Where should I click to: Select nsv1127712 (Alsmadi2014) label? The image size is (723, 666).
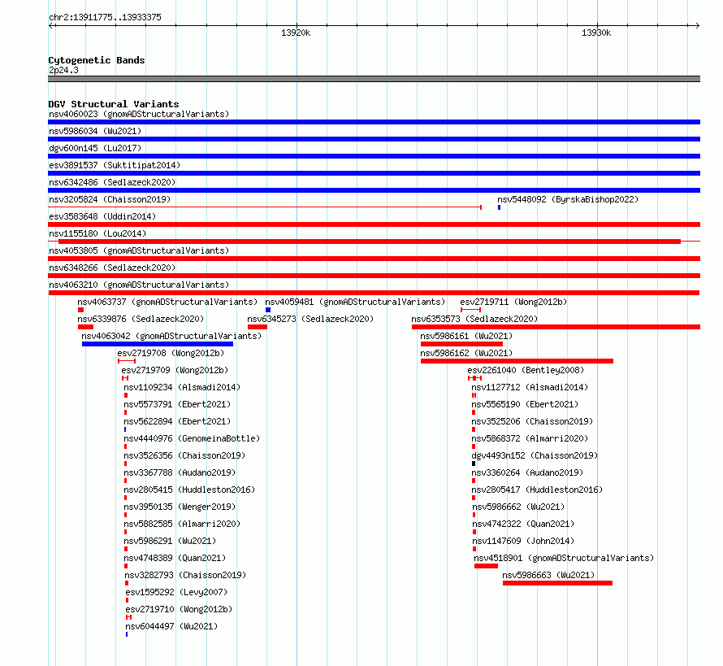tap(530, 387)
